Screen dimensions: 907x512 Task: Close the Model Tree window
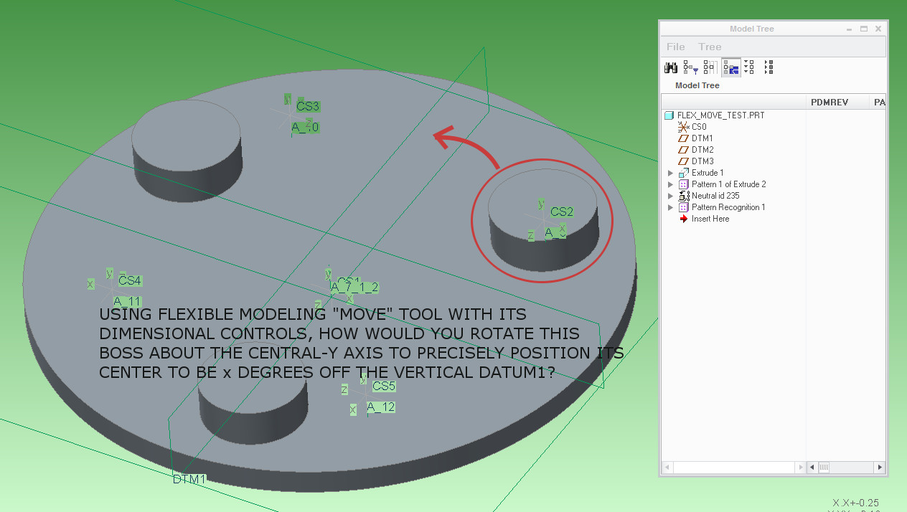click(878, 29)
